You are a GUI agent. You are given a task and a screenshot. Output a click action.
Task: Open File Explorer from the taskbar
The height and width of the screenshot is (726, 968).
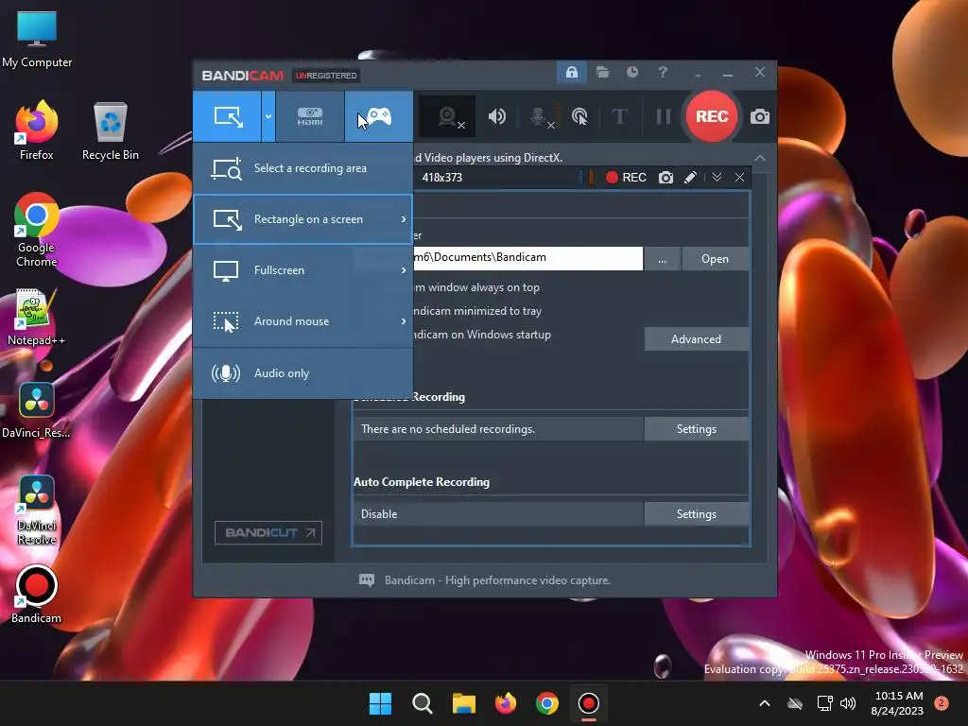463,703
